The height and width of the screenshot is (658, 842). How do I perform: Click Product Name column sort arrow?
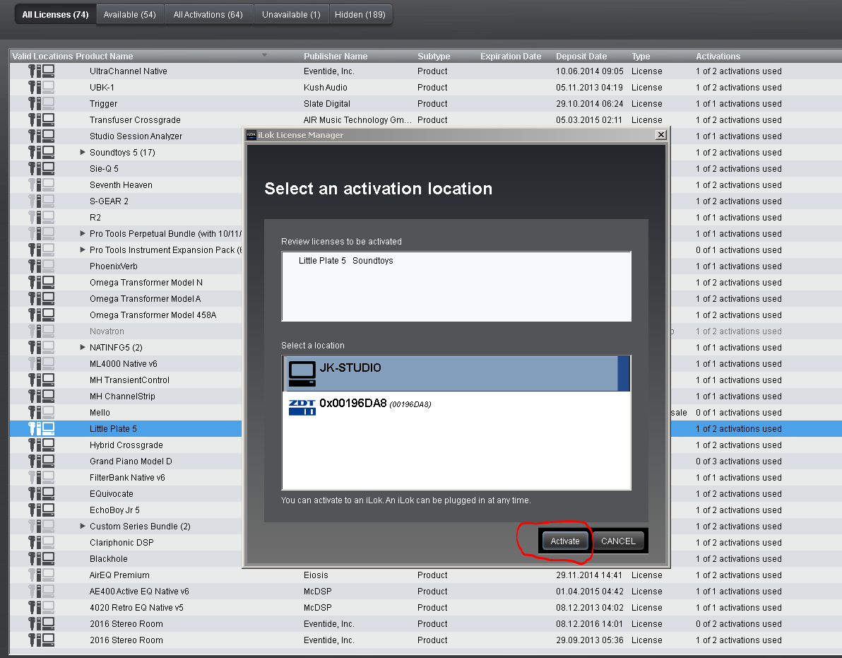[x=264, y=55]
